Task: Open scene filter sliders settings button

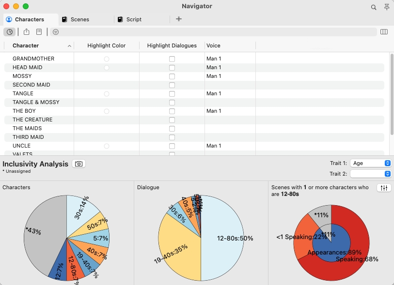Action: (384, 188)
